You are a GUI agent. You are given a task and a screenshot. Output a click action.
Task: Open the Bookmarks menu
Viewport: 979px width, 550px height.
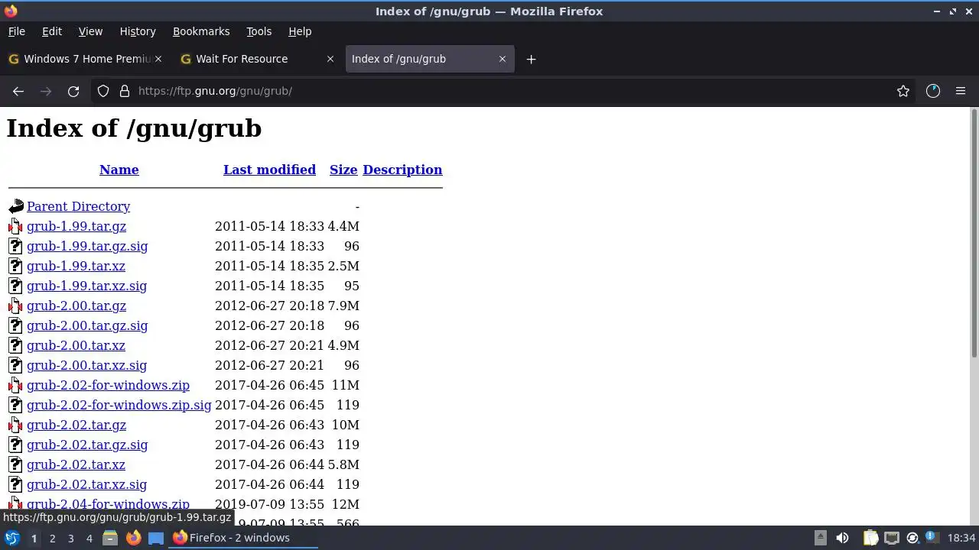point(201,31)
